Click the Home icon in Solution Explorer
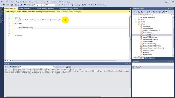175x98 pixels. point(139,12)
